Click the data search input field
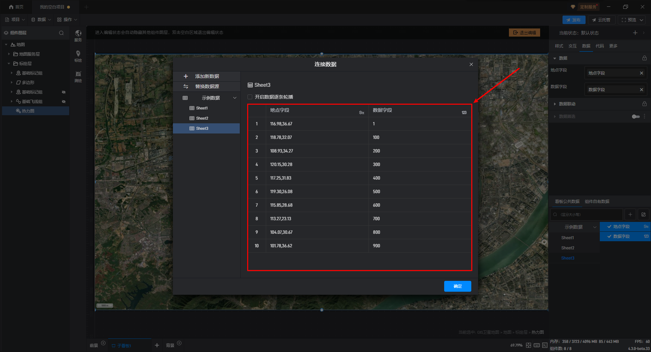Screen dimensions: 651x352 (x=586, y=214)
